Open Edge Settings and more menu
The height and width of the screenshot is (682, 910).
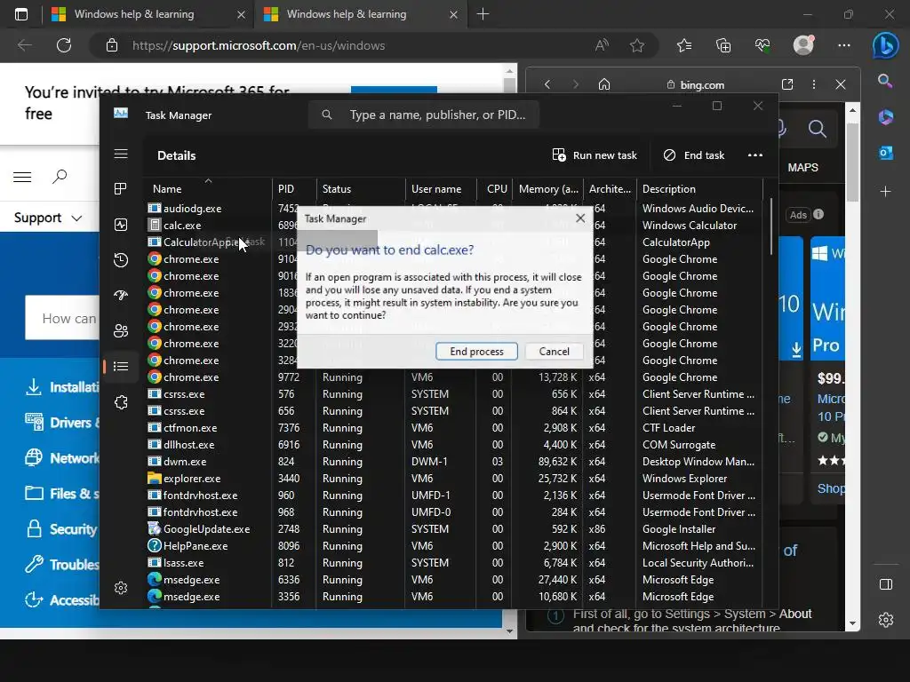coord(844,45)
